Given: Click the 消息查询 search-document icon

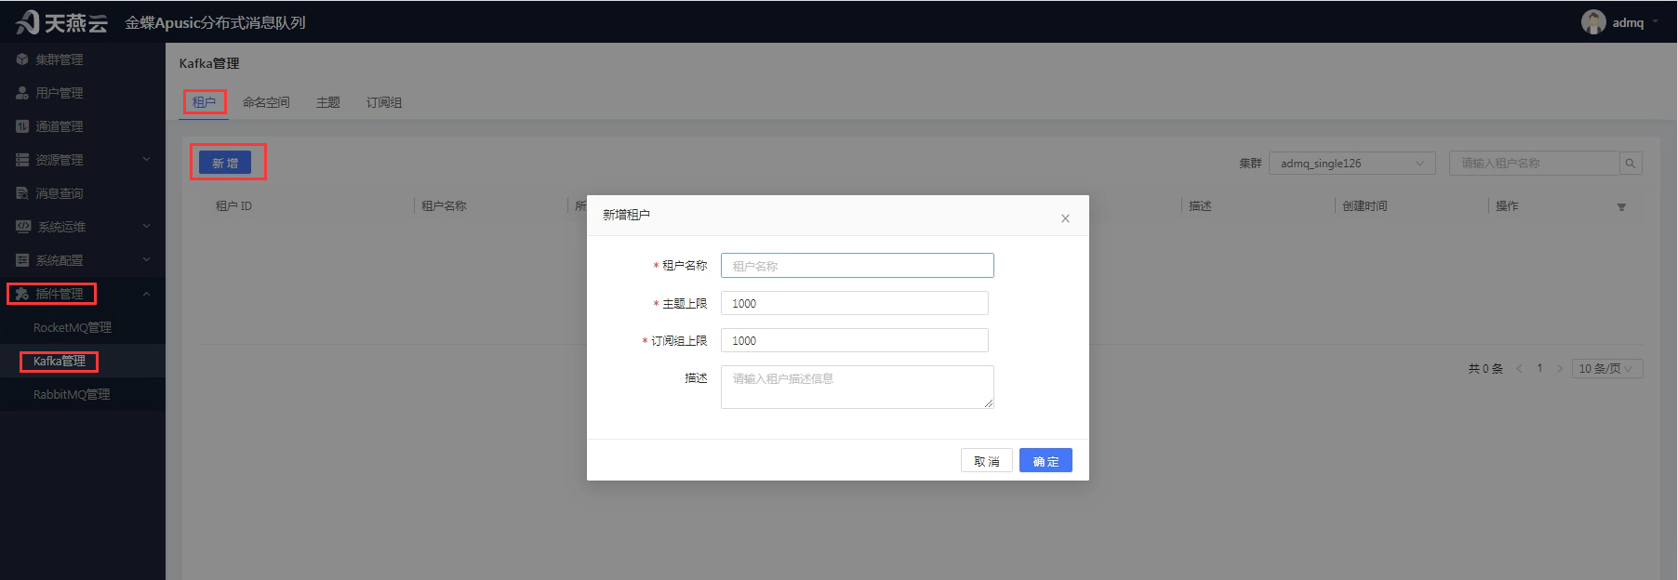Looking at the screenshot, I should [22, 193].
